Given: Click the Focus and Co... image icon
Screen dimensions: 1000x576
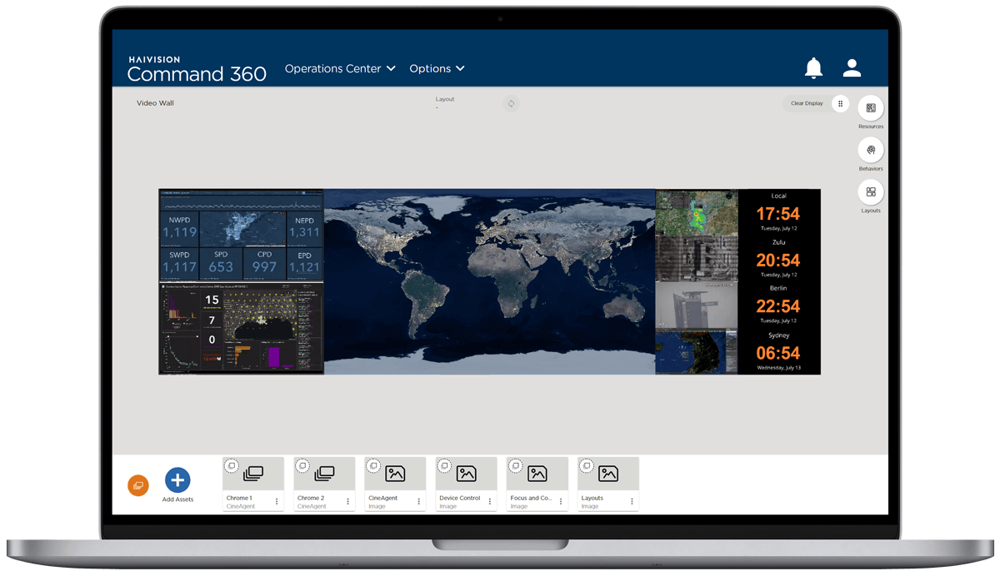Looking at the screenshot, I should pos(537,474).
